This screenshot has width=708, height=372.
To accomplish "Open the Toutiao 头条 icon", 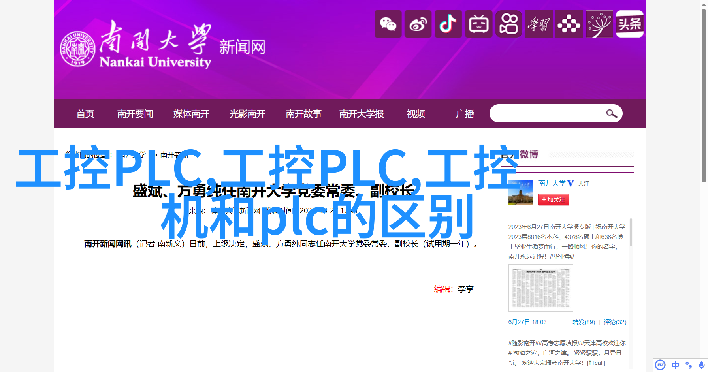I will pos(630,24).
